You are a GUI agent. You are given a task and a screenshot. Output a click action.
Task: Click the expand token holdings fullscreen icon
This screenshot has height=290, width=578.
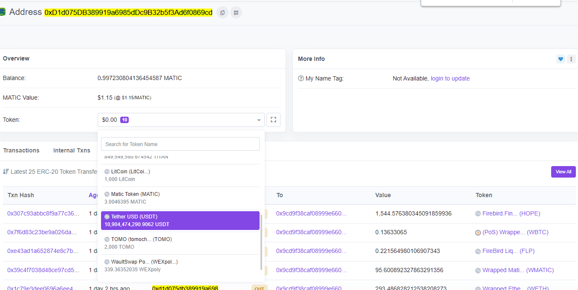(273, 120)
